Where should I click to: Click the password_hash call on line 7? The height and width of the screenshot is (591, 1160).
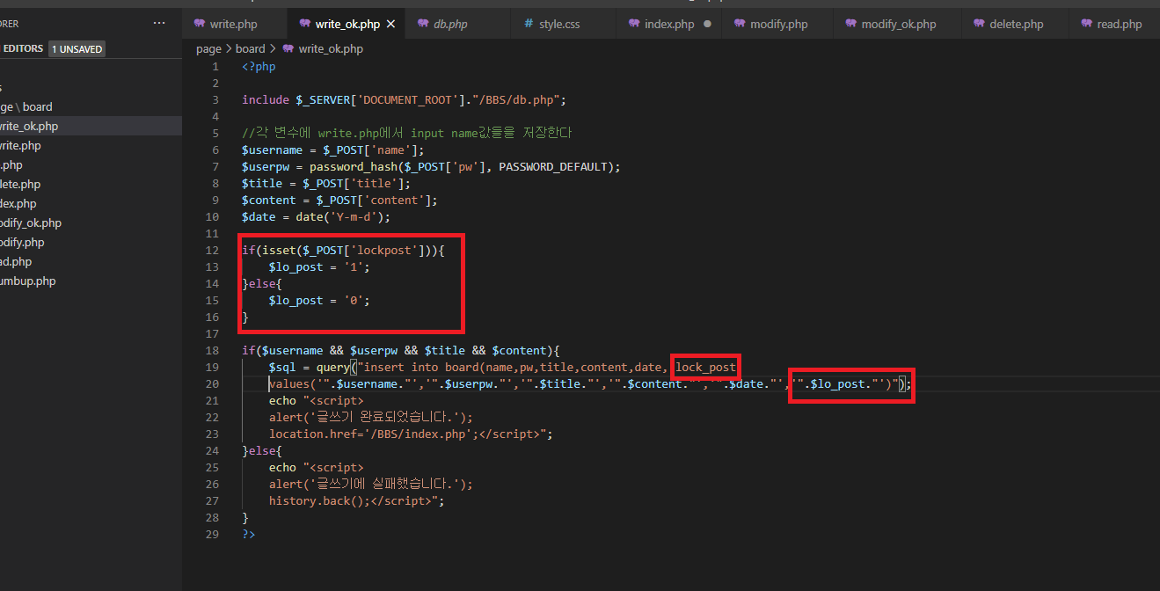(464, 166)
